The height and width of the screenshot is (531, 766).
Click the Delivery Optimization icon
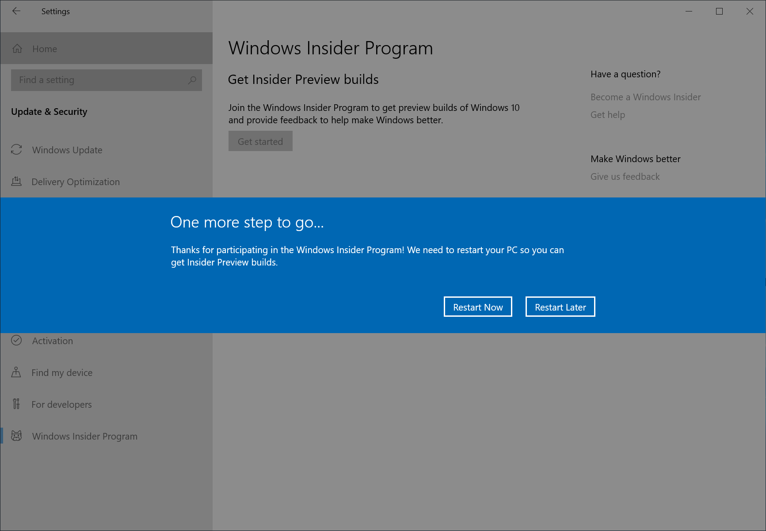[x=16, y=182]
